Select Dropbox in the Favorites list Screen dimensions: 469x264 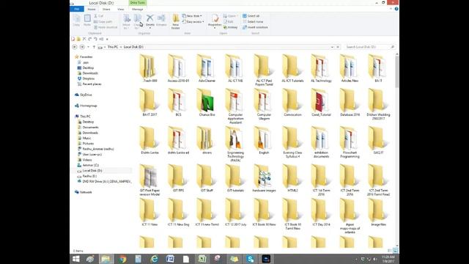[x=88, y=78]
